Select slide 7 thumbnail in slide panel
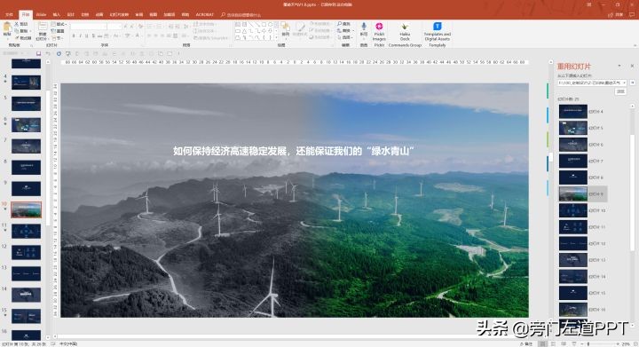Image resolution: width=639 pixels, height=347 pixels. (x=26, y=146)
